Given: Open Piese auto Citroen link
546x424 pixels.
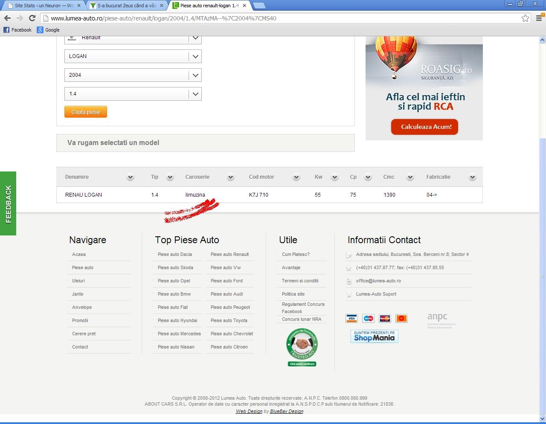Looking at the screenshot, I should click(x=229, y=347).
